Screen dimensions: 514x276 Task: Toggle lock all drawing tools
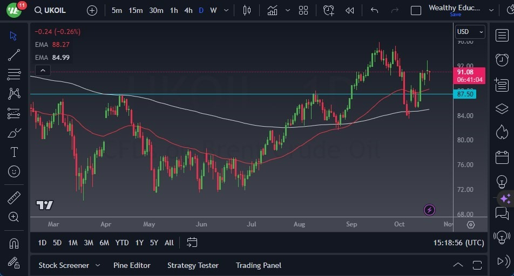pos(14,263)
